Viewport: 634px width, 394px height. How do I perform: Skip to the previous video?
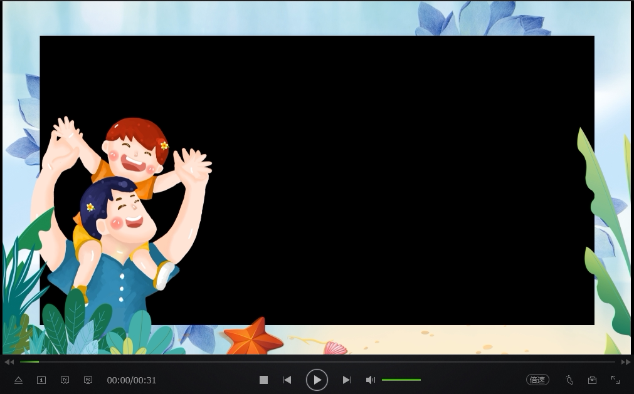[287, 380]
